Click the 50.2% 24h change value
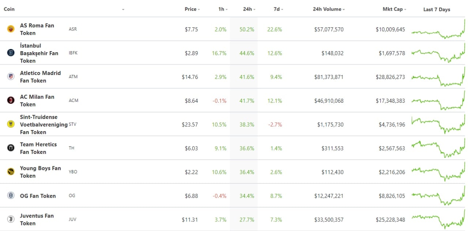This screenshot has width=468, height=231. (247, 29)
